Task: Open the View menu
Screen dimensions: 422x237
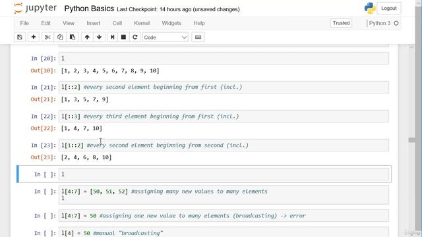Action: [69, 23]
